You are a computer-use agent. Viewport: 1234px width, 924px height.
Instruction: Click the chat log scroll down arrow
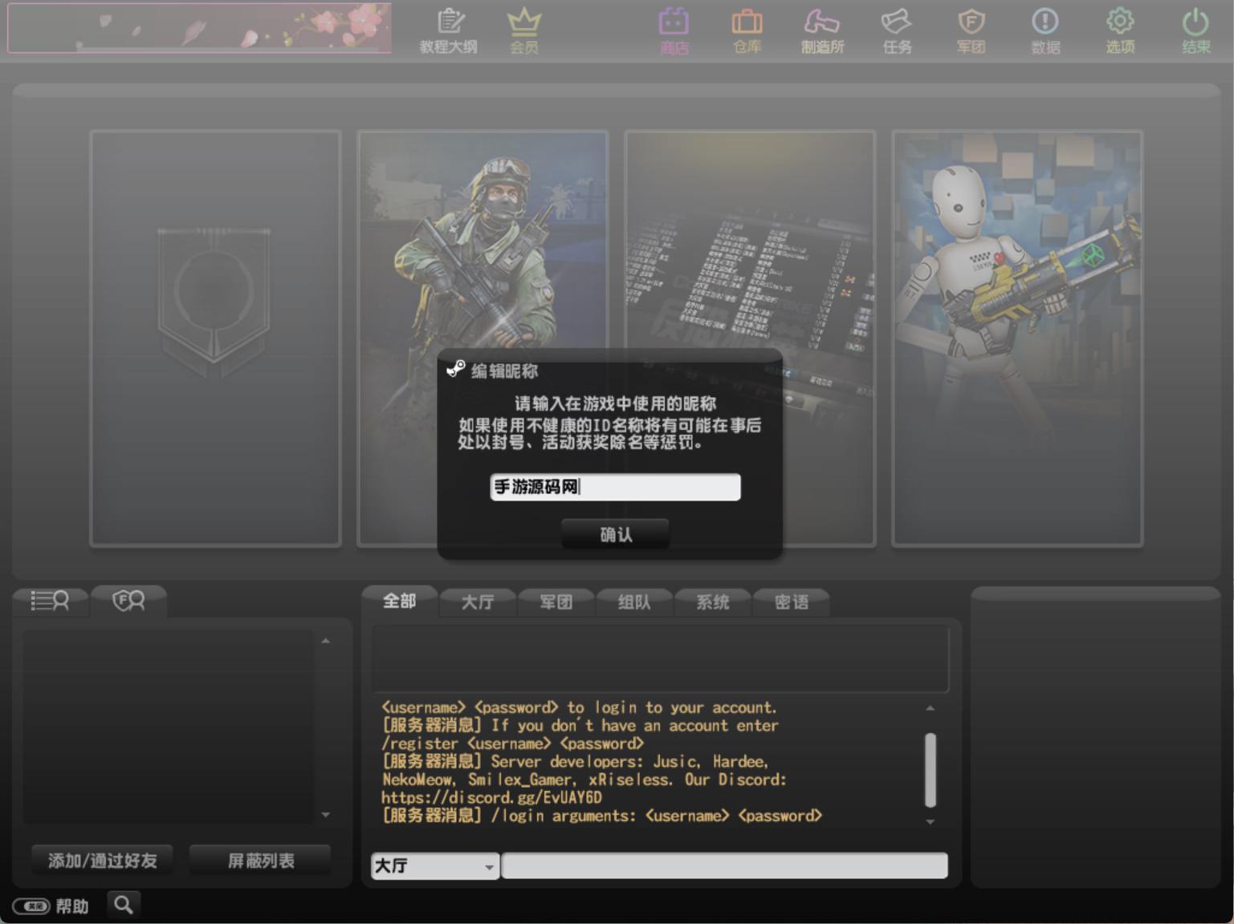pos(931,821)
